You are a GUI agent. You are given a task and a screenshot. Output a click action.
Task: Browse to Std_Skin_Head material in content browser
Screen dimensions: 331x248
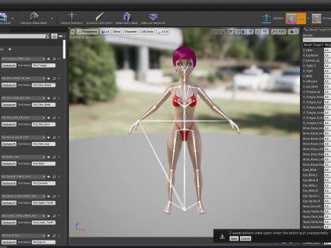tap(54, 79)
